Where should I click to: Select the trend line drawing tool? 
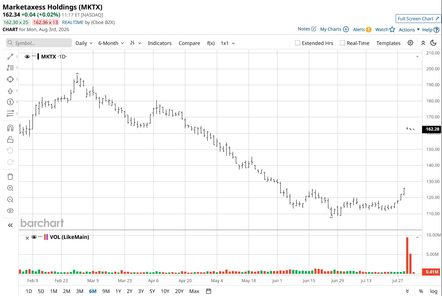coord(10,57)
